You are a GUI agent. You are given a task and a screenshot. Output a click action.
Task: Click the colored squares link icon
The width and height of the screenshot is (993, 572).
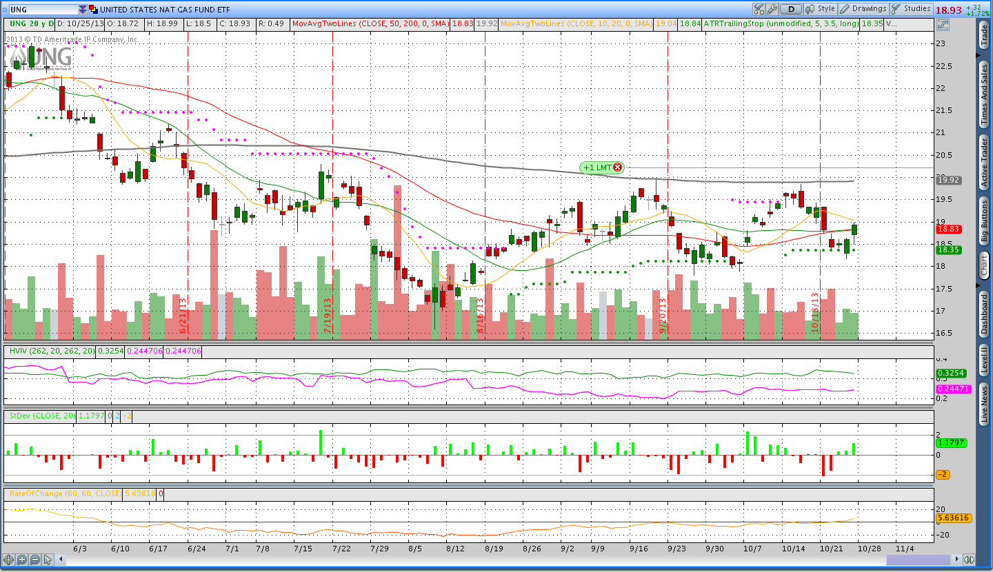point(94,10)
